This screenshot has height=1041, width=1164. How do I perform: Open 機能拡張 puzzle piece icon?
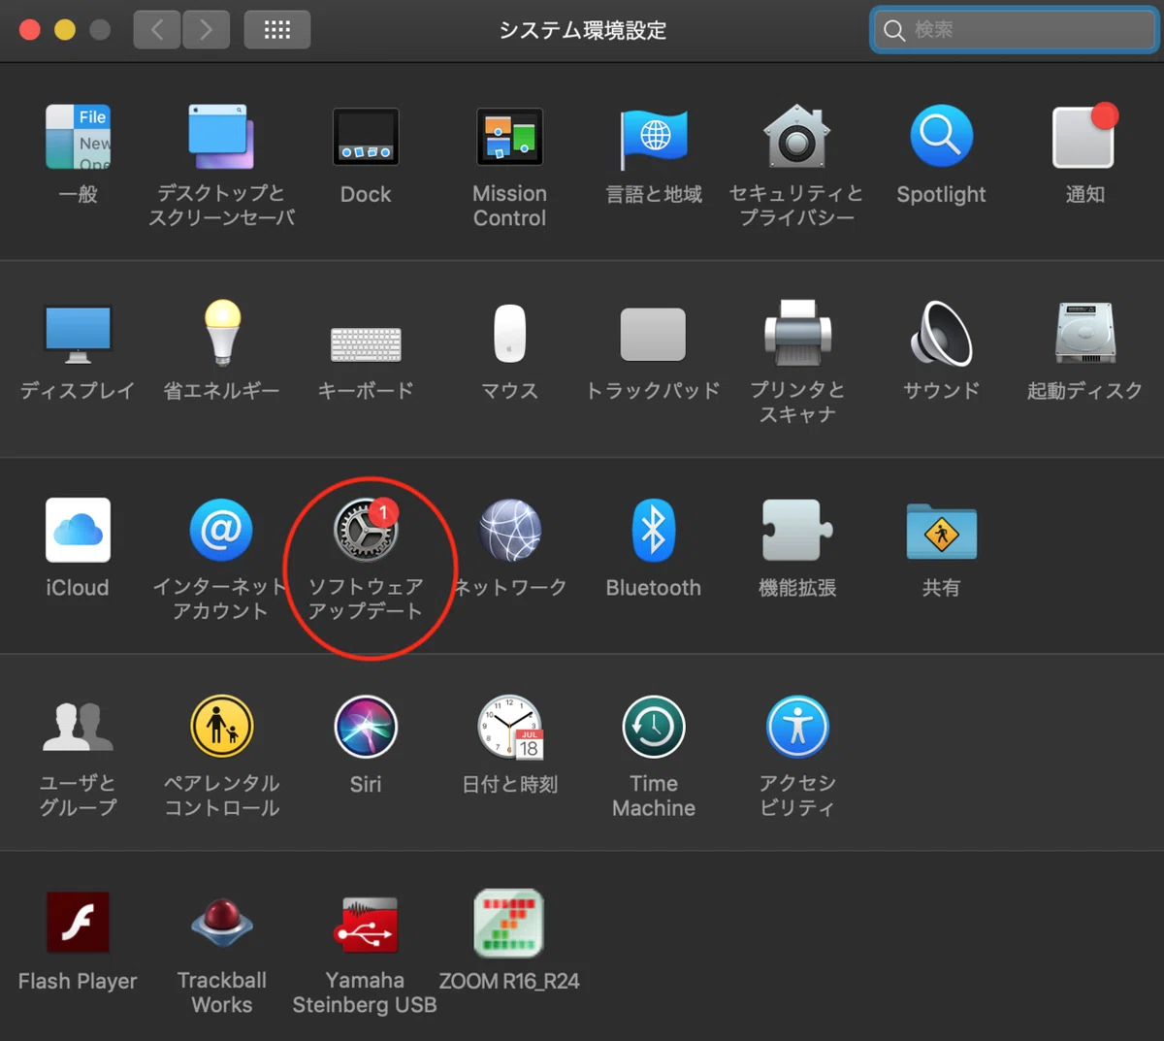797,530
